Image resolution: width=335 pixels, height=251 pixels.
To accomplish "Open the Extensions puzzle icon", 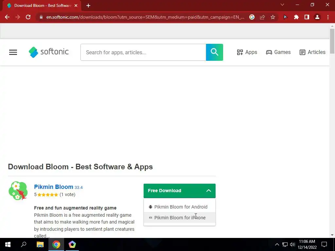I will point(296,17).
